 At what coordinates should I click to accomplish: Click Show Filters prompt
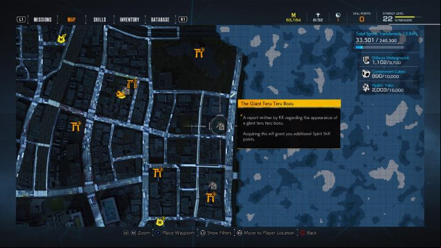[216, 233]
